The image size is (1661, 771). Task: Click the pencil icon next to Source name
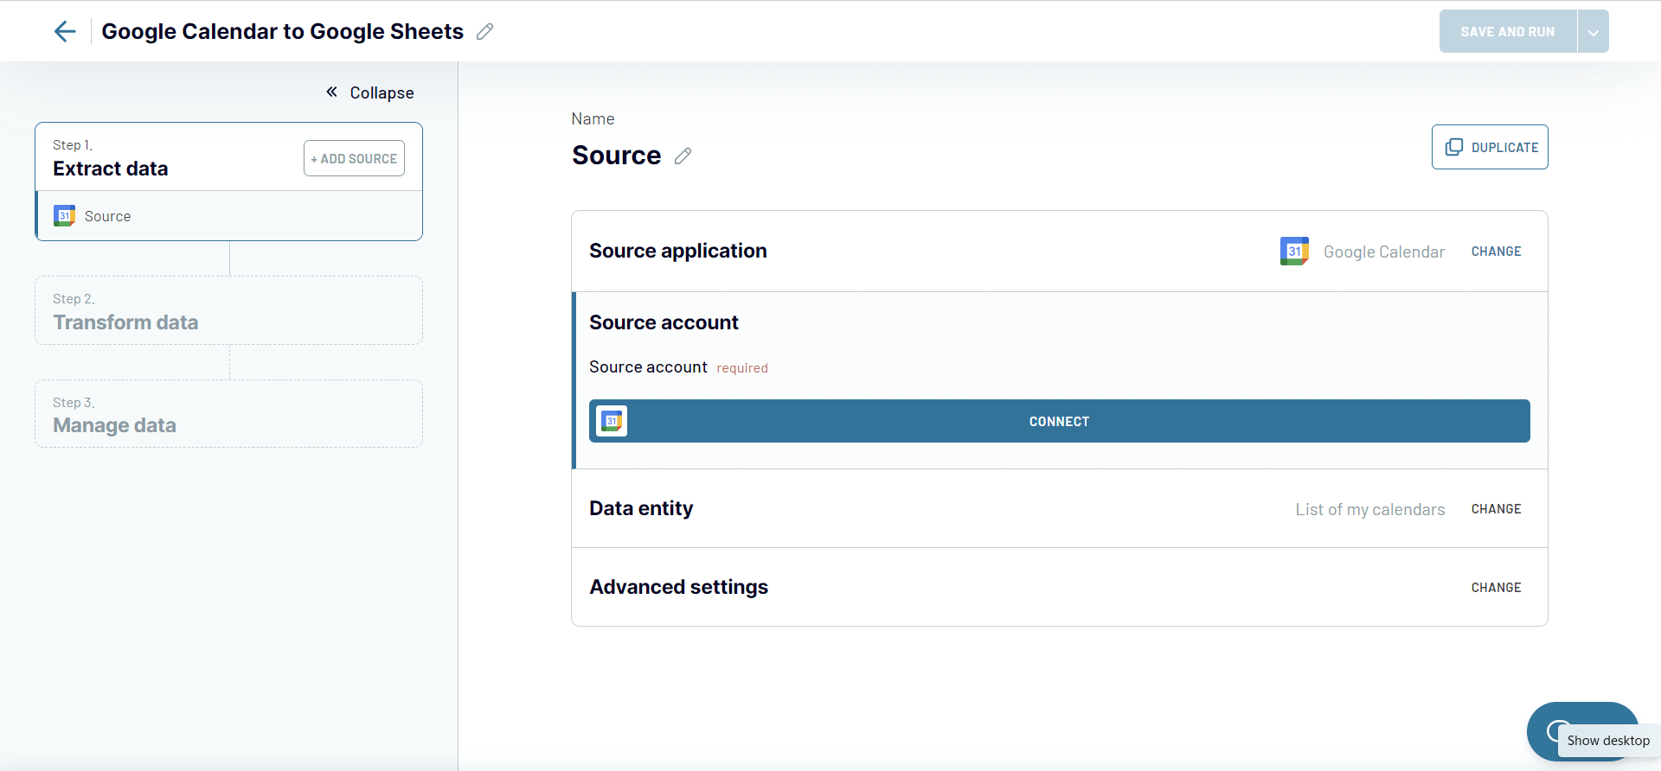(683, 156)
